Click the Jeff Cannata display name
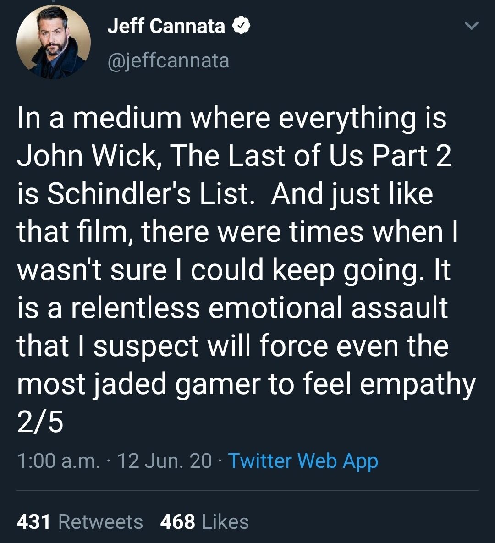The height and width of the screenshot is (543, 495). [166, 26]
